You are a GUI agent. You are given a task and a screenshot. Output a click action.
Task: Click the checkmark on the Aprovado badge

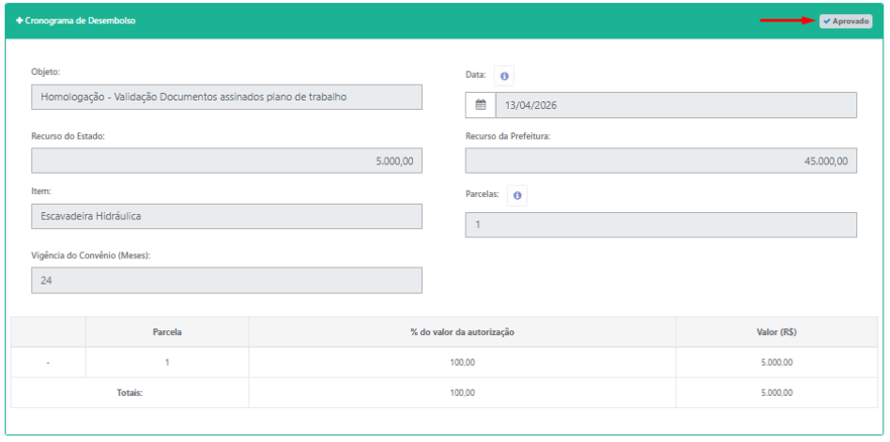(827, 21)
